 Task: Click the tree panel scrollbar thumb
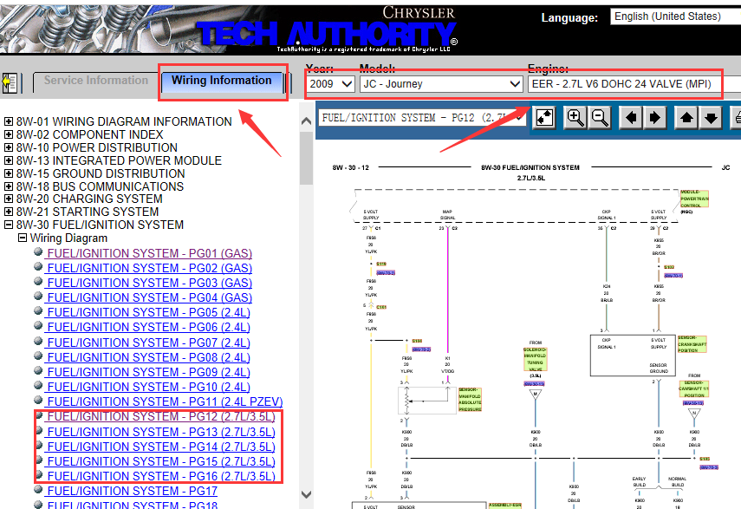(306, 159)
